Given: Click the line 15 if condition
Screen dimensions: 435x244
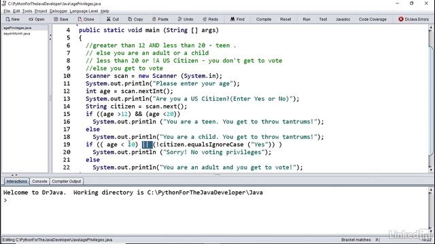Looking at the screenshot, I should (133, 114).
